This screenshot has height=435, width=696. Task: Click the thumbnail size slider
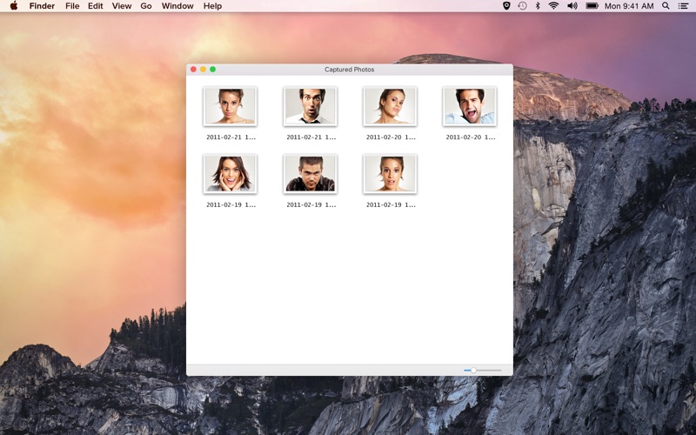point(483,371)
